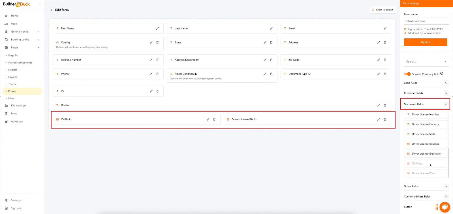This screenshot has height=214, width=453.
Task: Click the edit pencil on First Name field
Action: pos(157,28)
